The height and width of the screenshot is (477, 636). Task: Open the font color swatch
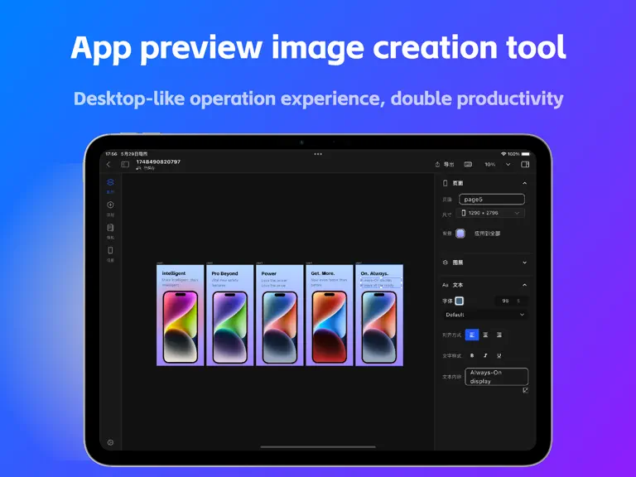459,301
